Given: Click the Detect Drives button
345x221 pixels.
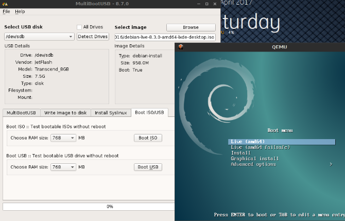Looking at the screenshot, I should pos(93,37).
